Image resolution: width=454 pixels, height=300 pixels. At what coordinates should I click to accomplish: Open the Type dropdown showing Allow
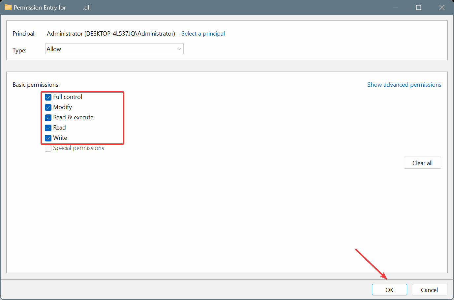pyautogui.click(x=114, y=49)
